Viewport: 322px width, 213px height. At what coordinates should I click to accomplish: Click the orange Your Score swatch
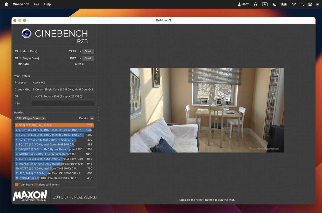pos(17,185)
